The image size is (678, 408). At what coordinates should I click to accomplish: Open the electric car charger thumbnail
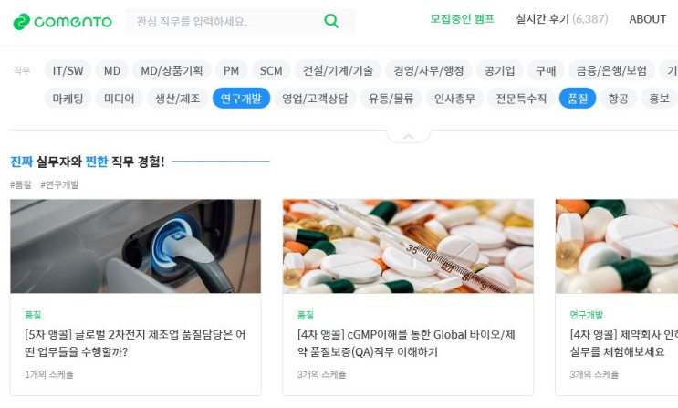tap(135, 246)
